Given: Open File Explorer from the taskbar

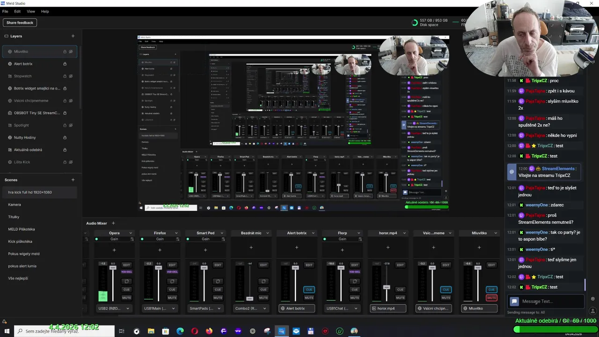Looking at the screenshot, I should pyautogui.click(x=151, y=331).
